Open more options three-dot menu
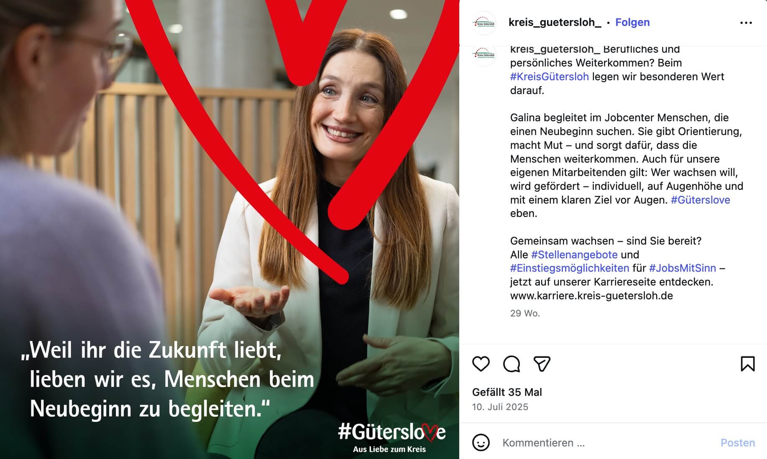 746,23
